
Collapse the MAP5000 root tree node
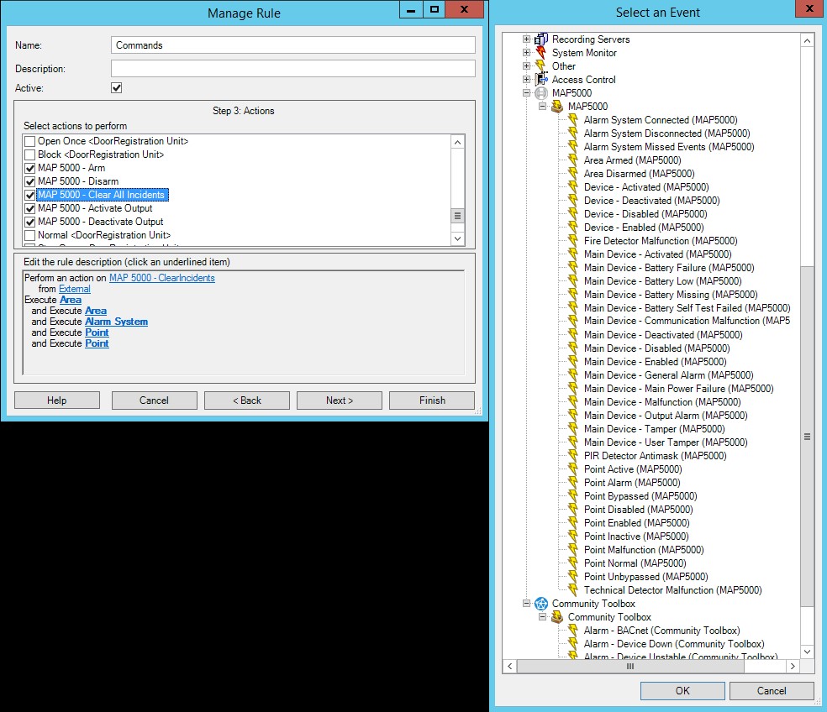coord(527,93)
